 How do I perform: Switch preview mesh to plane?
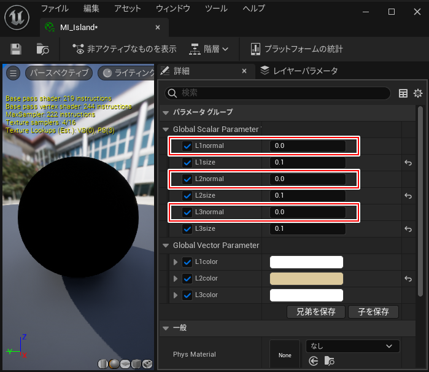(125, 364)
